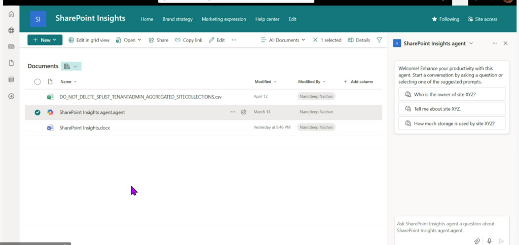The width and height of the screenshot is (519, 245).
Task: Open the Marketing expression nav item
Action: pyautogui.click(x=224, y=19)
